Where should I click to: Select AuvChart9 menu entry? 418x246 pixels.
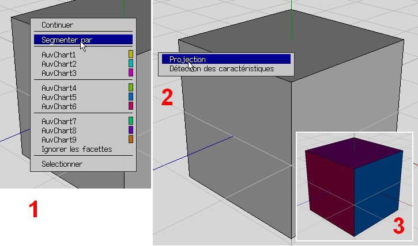(x=83, y=140)
